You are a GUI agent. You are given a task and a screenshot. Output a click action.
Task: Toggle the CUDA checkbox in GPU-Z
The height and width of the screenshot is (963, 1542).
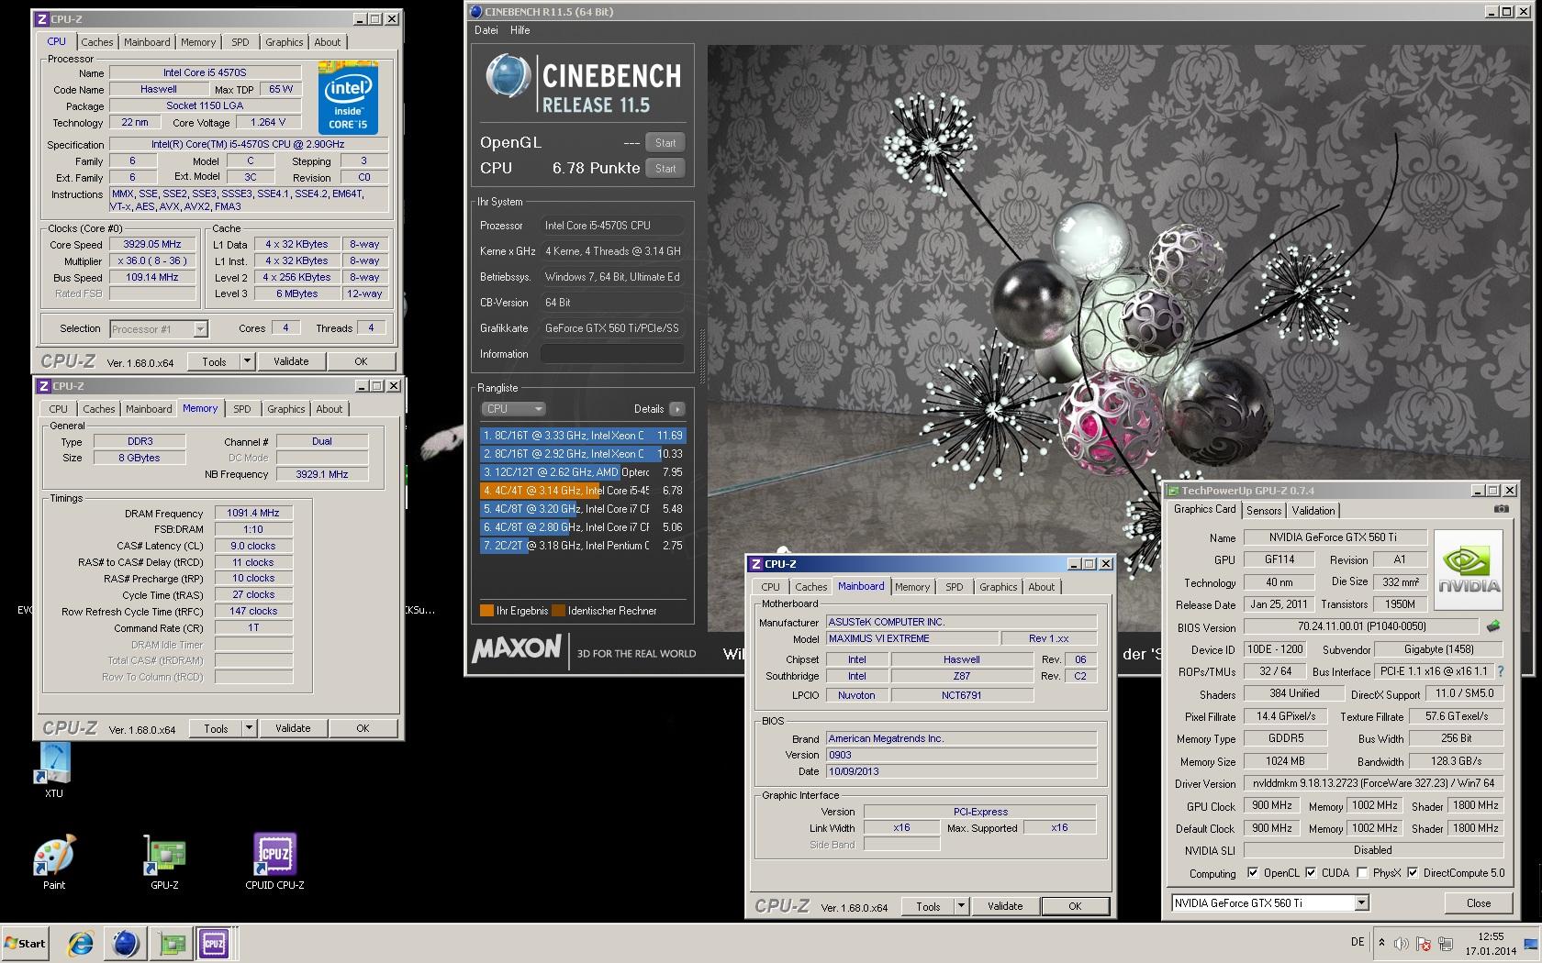tap(1311, 873)
